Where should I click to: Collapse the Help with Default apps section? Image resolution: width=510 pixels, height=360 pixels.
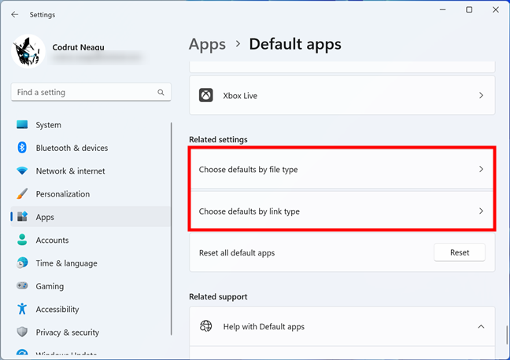pos(481,326)
